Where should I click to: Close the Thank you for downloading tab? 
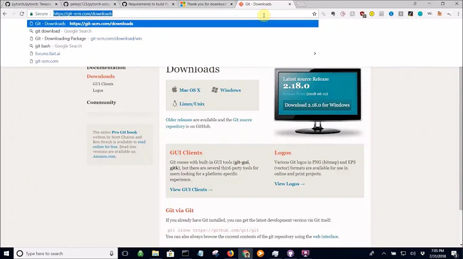[232, 4]
